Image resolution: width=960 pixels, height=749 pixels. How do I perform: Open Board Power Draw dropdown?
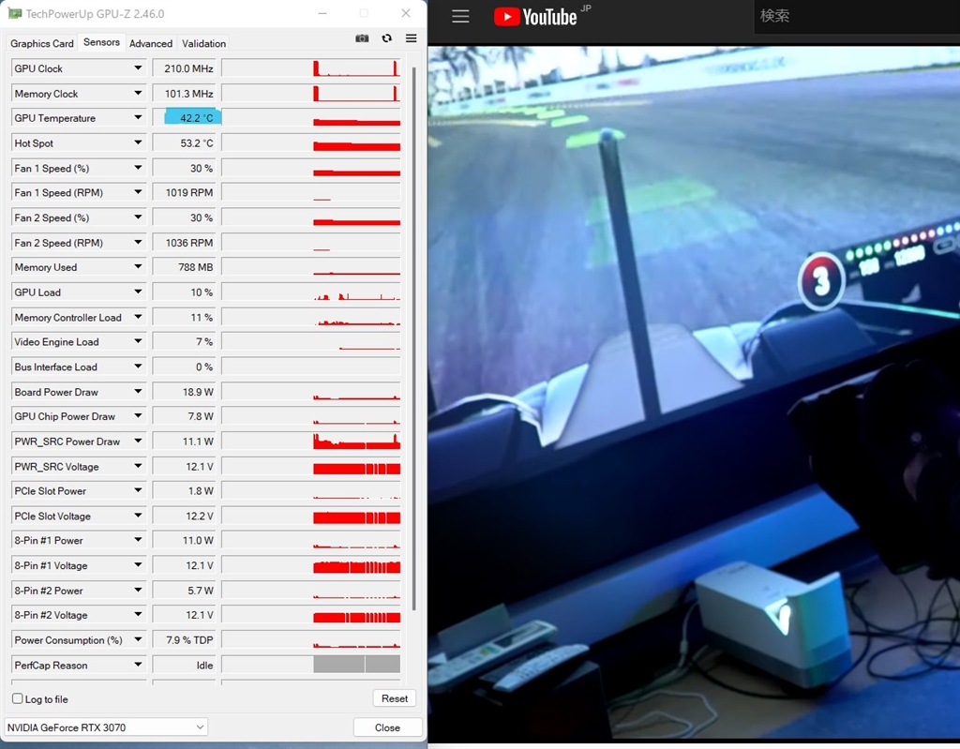138,391
